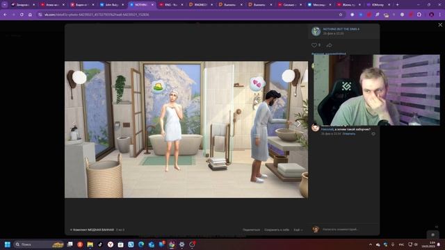This screenshot has height=250, width=445.
Task: Open Chrome from the taskbar
Action: click(172, 244)
